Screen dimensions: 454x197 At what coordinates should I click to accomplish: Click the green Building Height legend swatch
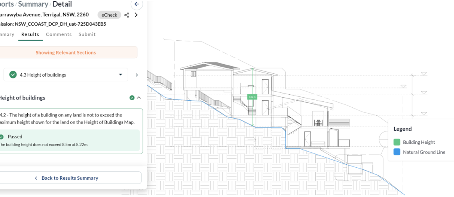tap(397, 142)
